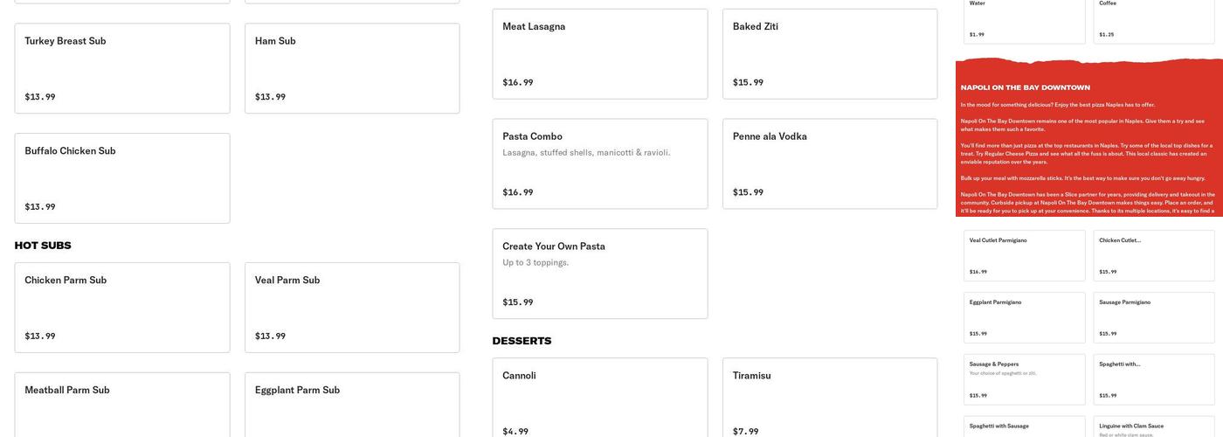This screenshot has width=1223, height=437.
Task: Select the Coffee item for $1.25
Action: [1154, 21]
